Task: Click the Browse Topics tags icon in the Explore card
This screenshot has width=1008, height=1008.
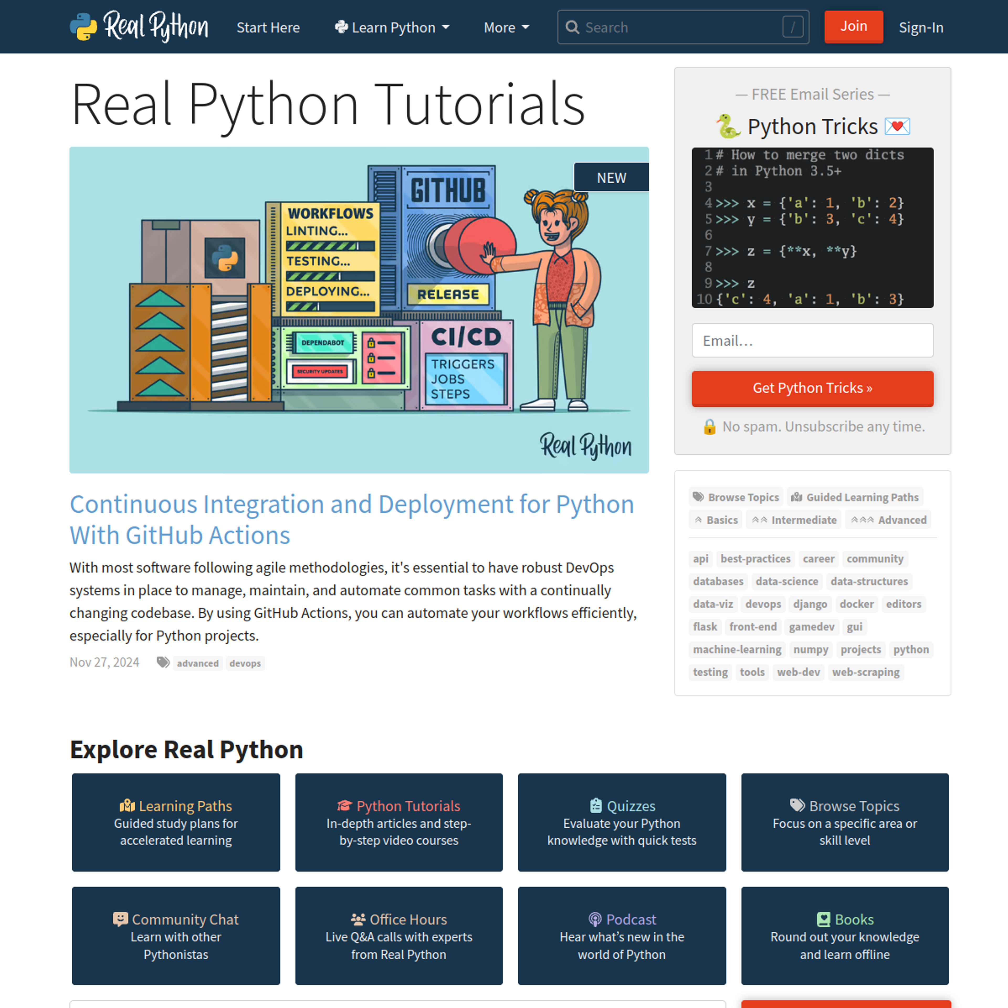Action: (797, 806)
